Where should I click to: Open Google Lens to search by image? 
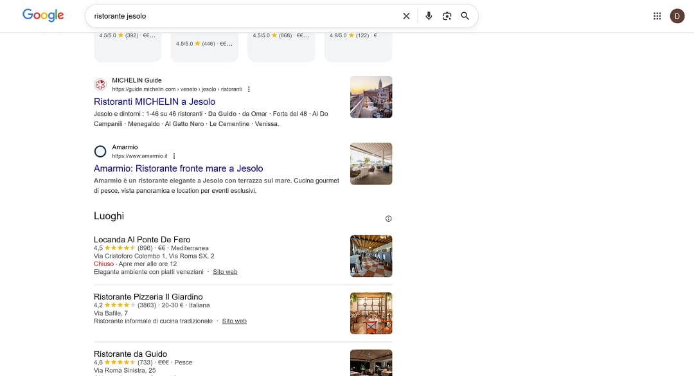pyautogui.click(x=447, y=16)
